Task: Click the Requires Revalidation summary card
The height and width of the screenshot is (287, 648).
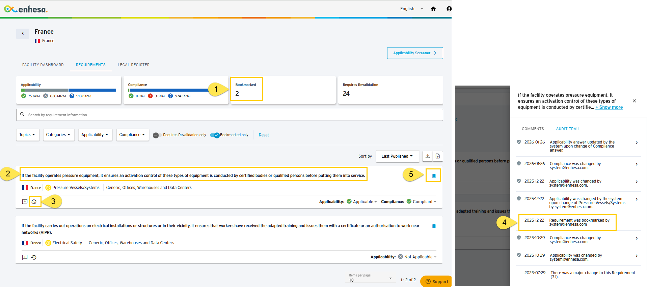Action: pos(390,90)
